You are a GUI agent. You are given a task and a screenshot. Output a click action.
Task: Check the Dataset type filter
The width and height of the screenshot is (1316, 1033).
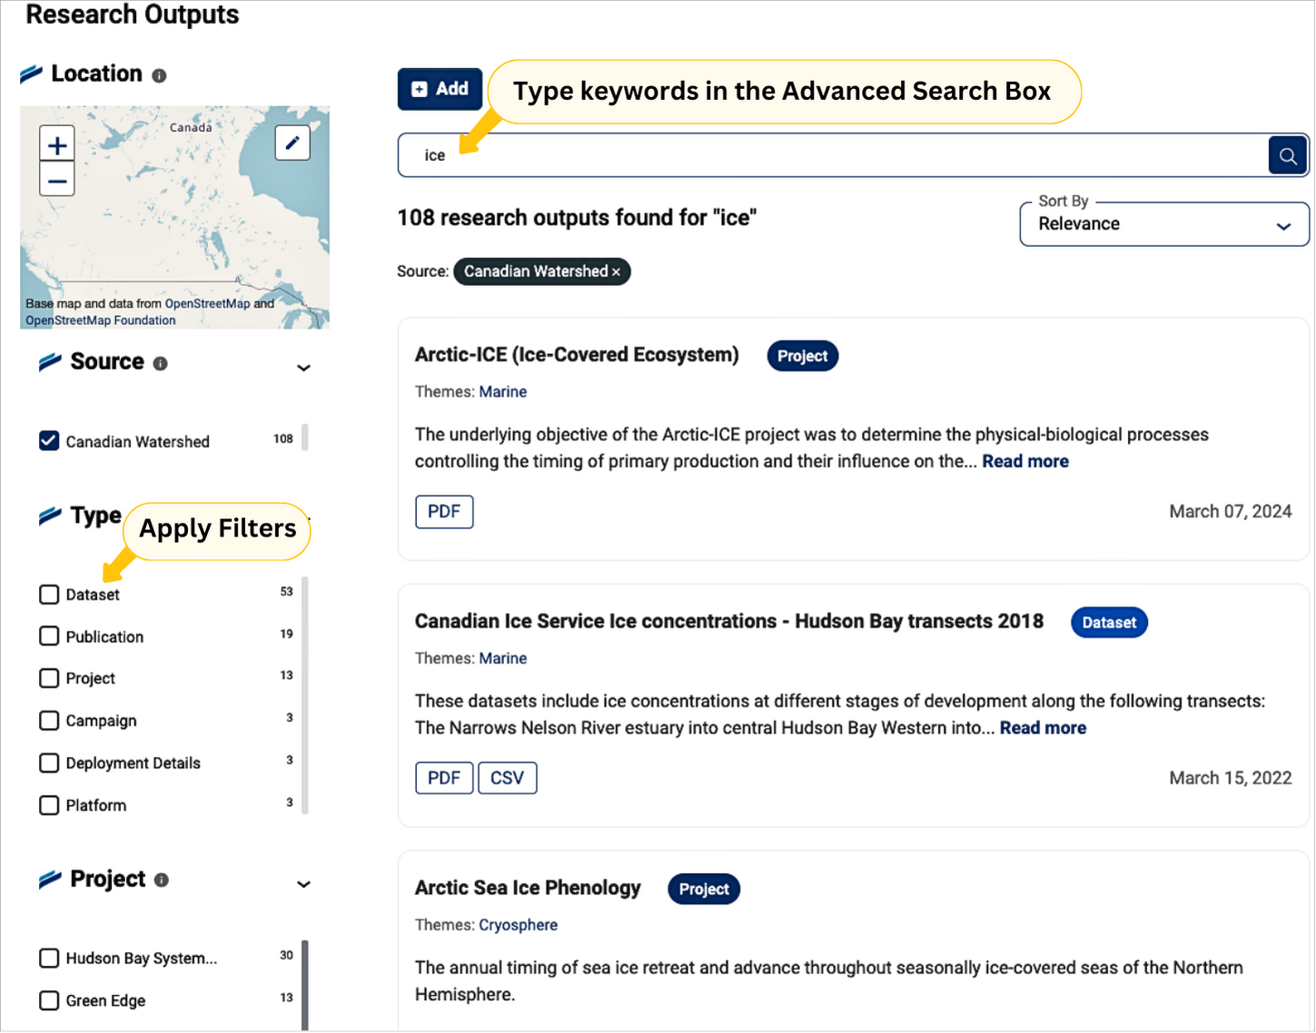point(49,595)
